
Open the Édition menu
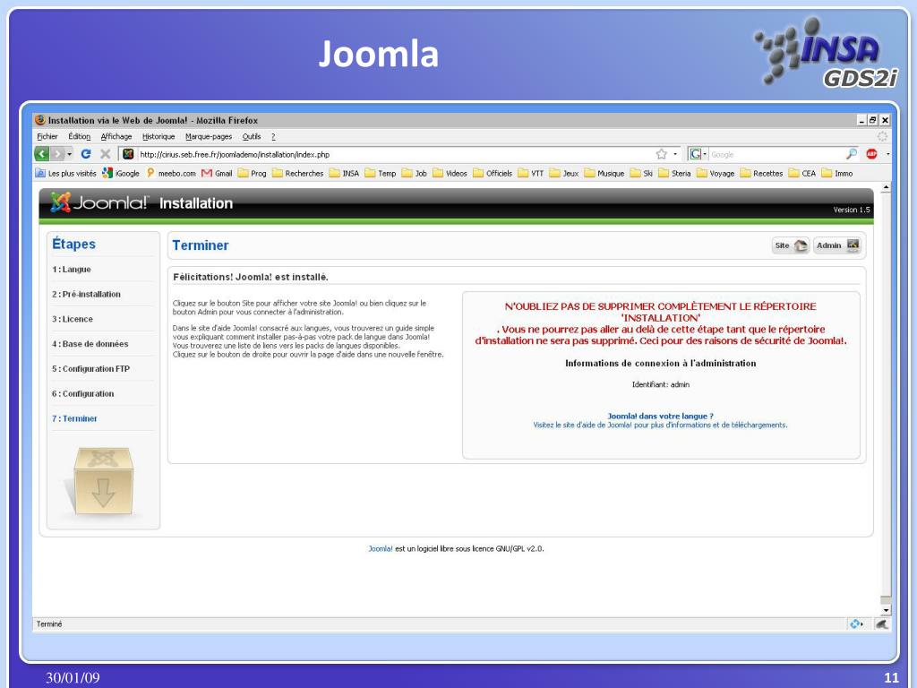[80, 136]
